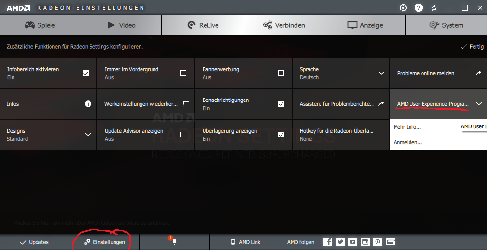
Task: Enable Bannerwerbung checkbox
Action: [281, 73]
